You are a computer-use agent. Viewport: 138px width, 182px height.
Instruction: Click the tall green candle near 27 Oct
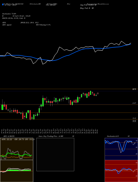point(43,102)
